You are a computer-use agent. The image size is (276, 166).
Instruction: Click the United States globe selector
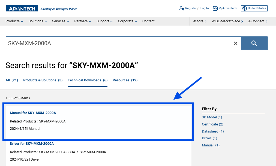click(x=254, y=8)
